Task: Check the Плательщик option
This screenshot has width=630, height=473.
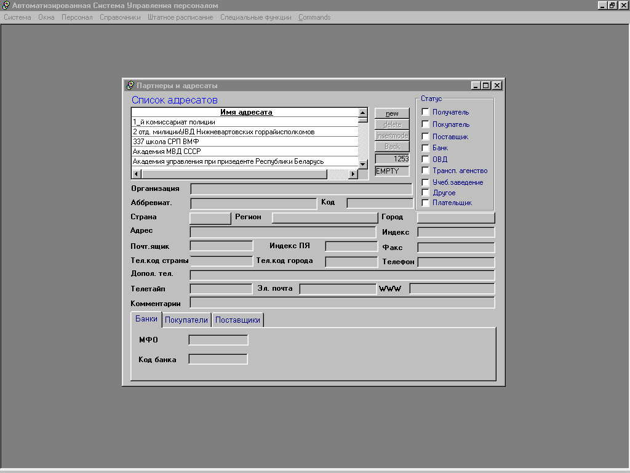Action: [425, 203]
